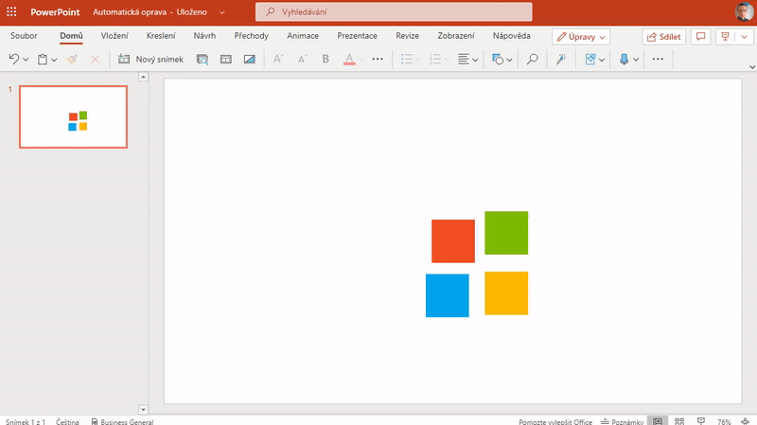The height and width of the screenshot is (425, 757).
Task: Click the Dictate microphone icon
Action: click(624, 59)
